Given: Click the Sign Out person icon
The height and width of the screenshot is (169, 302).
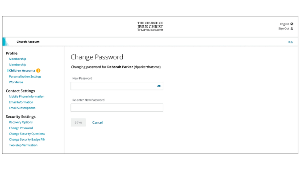Looking at the screenshot, I should click(x=292, y=28).
